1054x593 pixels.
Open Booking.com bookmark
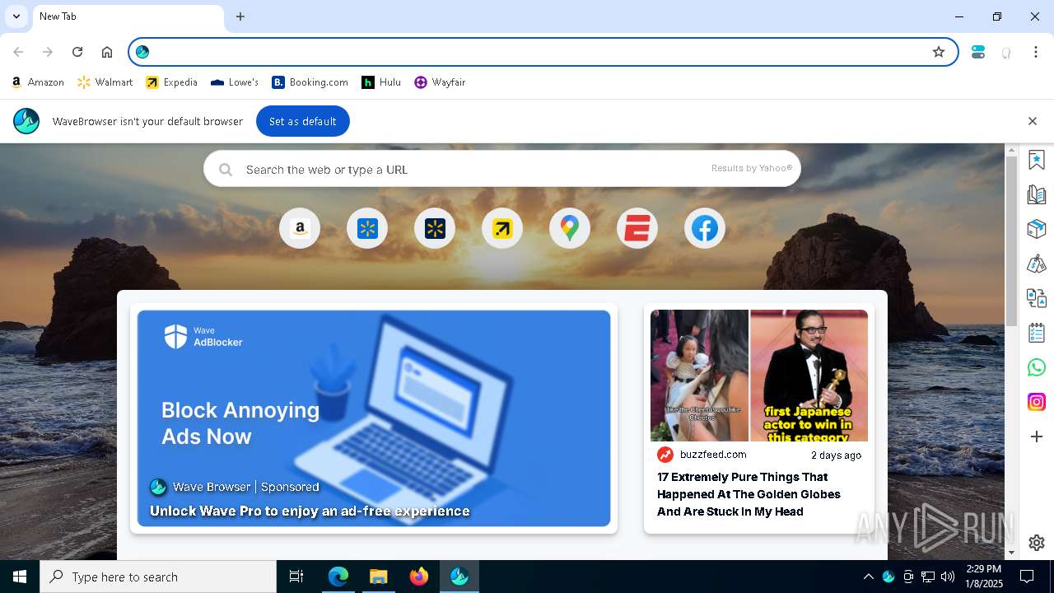[x=310, y=82]
